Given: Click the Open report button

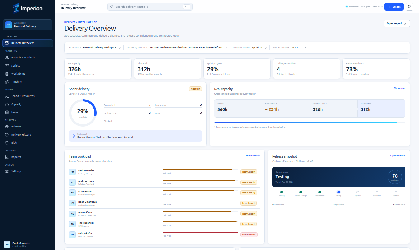Looking at the screenshot, I should pos(397,23).
